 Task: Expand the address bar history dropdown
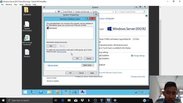pyautogui.click(x=113, y=12)
